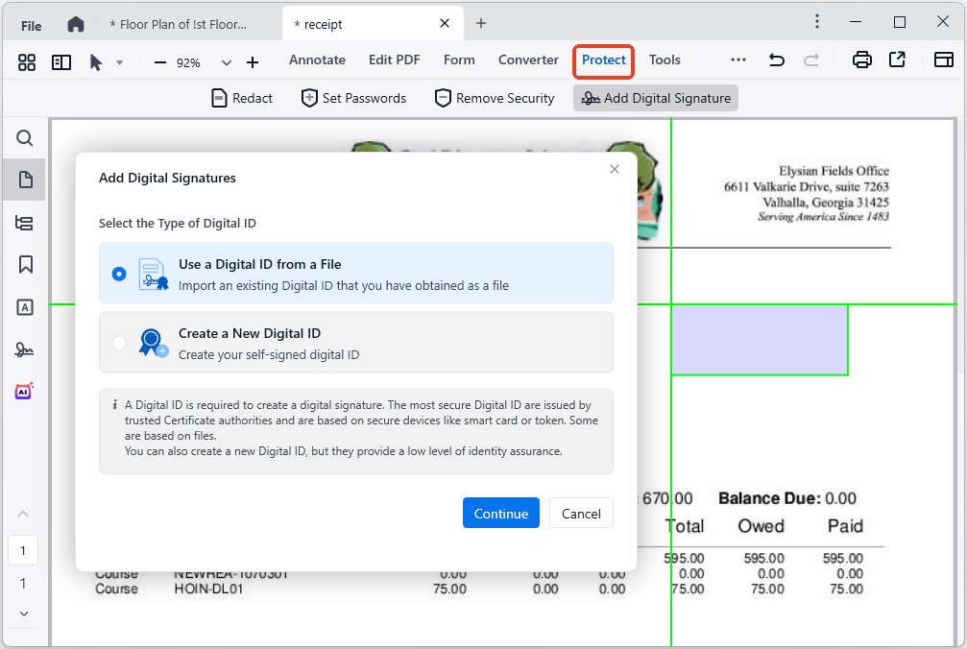Open the bookmarks sidebar panel
Viewport: 967px width, 649px height.
click(25, 265)
